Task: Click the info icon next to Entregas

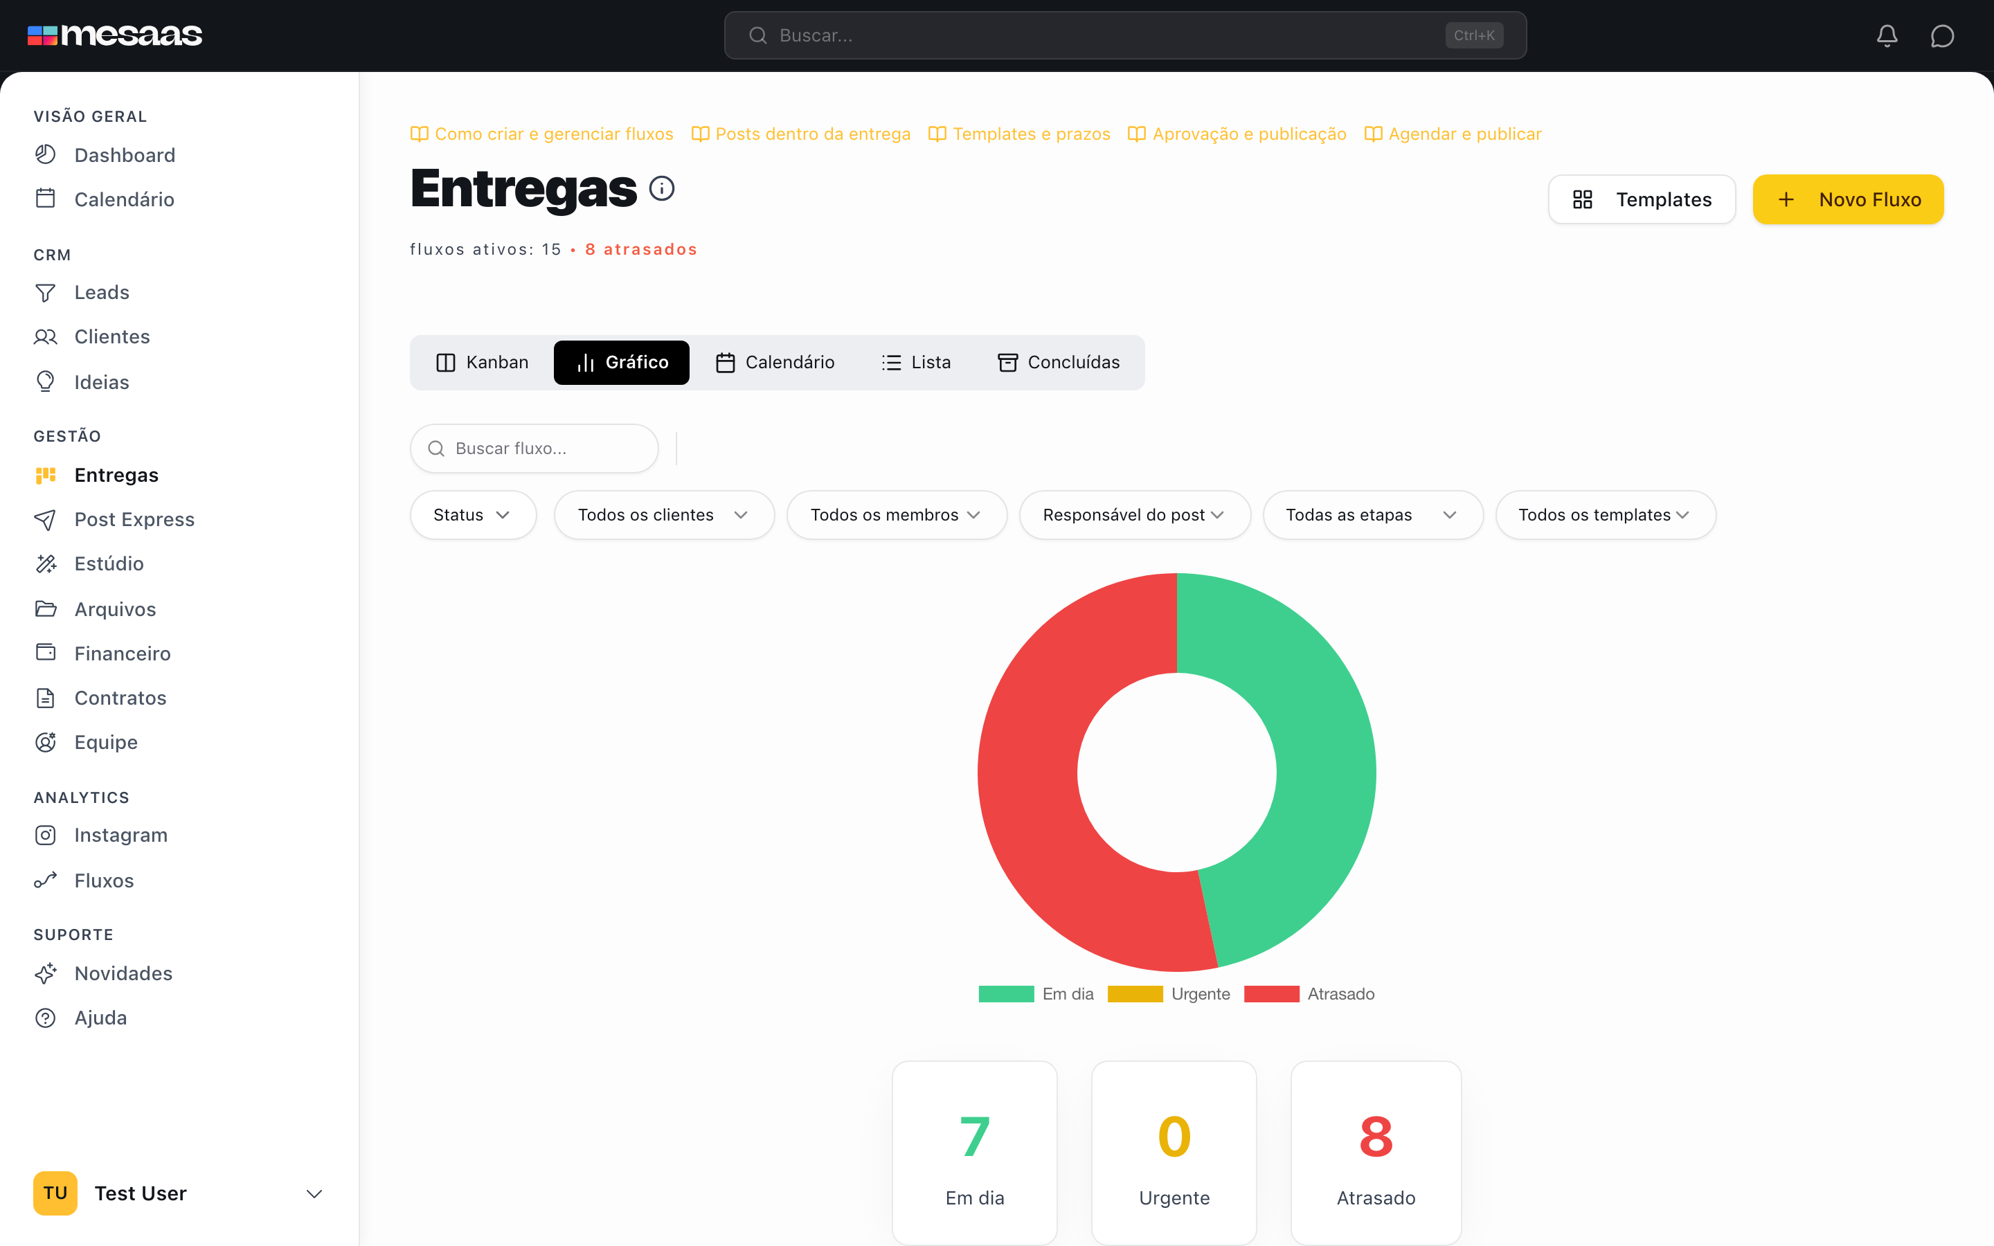Action: click(662, 189)
